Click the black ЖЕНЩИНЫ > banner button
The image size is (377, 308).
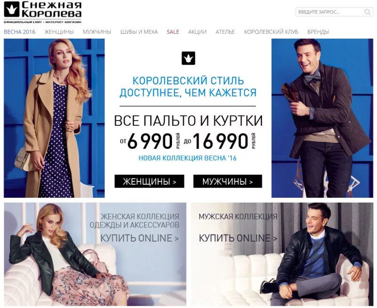[149, 181]
